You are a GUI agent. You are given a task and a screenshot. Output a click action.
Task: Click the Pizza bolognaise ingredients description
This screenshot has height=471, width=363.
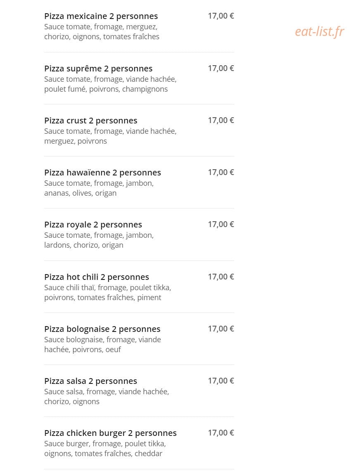tap(102, 345)
